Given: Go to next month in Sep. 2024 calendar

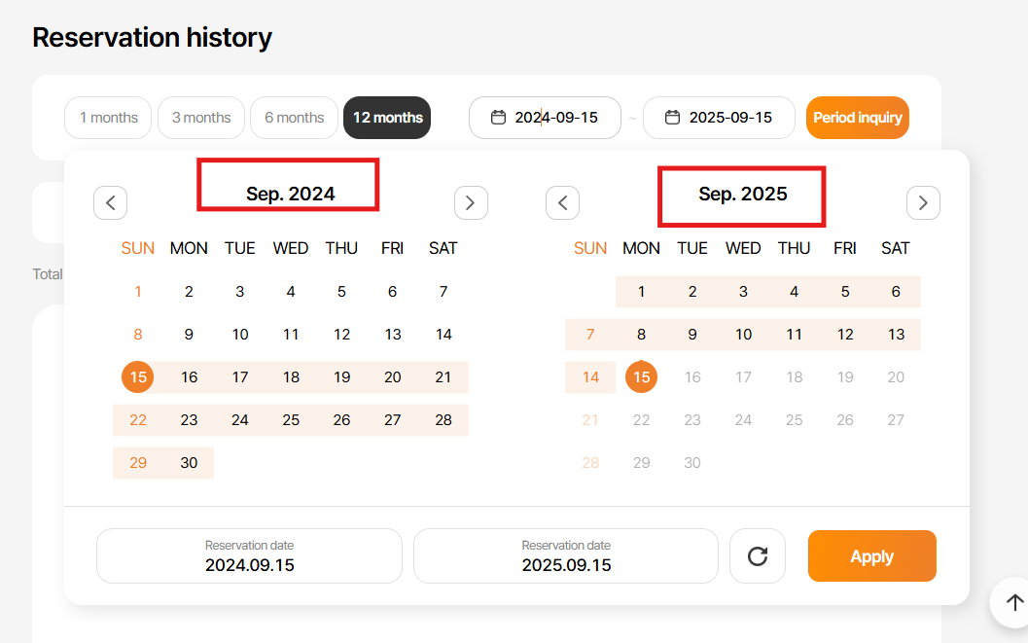Looking at the screenshot, I should (471, 202).
